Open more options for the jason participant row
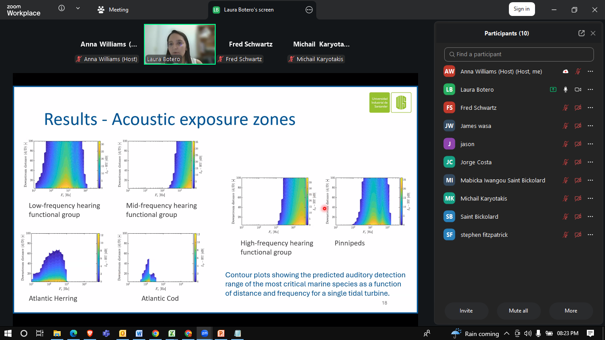The image size is (605, 340). pos(590,144)
